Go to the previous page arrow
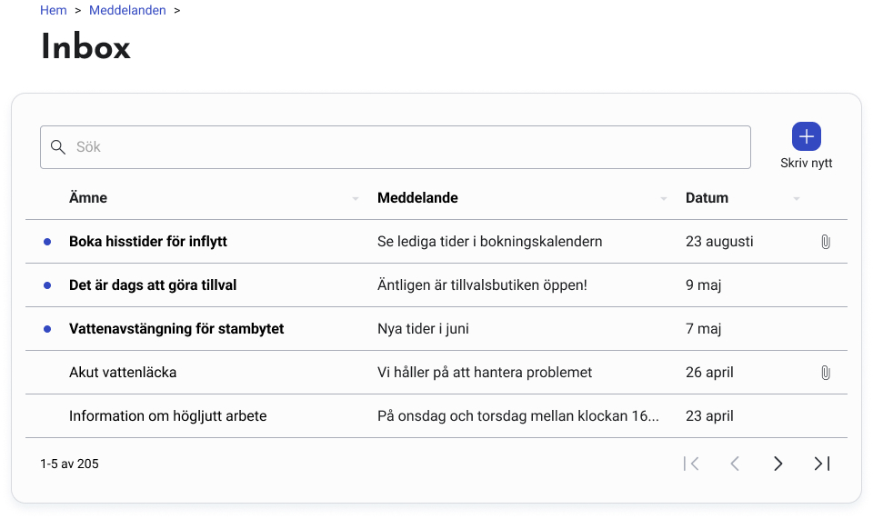 pyautogui.click(x=735, y=464)
